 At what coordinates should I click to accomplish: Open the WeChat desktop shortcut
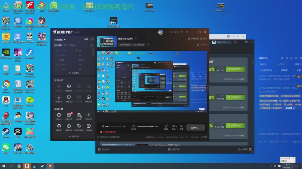tap(6, 149)
